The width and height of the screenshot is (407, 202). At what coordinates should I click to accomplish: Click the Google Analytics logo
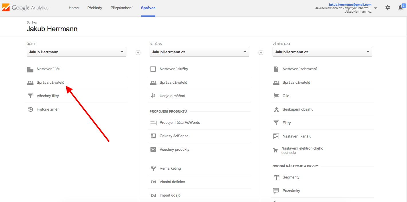coord(25,8)
